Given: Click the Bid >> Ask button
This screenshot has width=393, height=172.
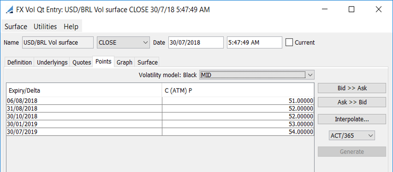Looking at the screenshot, I should tap(352, 88).
